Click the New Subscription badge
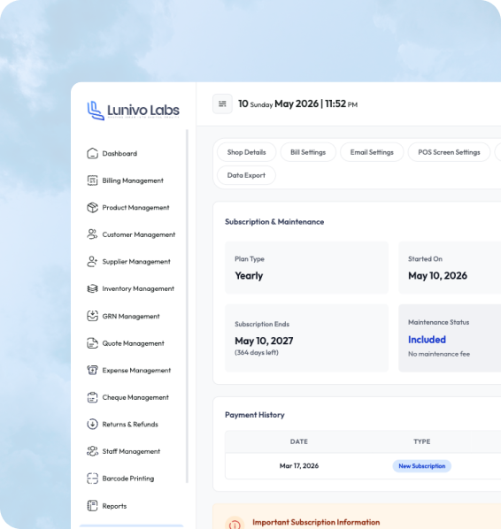Viewport: 501px width, 529px height. point(421,466)
